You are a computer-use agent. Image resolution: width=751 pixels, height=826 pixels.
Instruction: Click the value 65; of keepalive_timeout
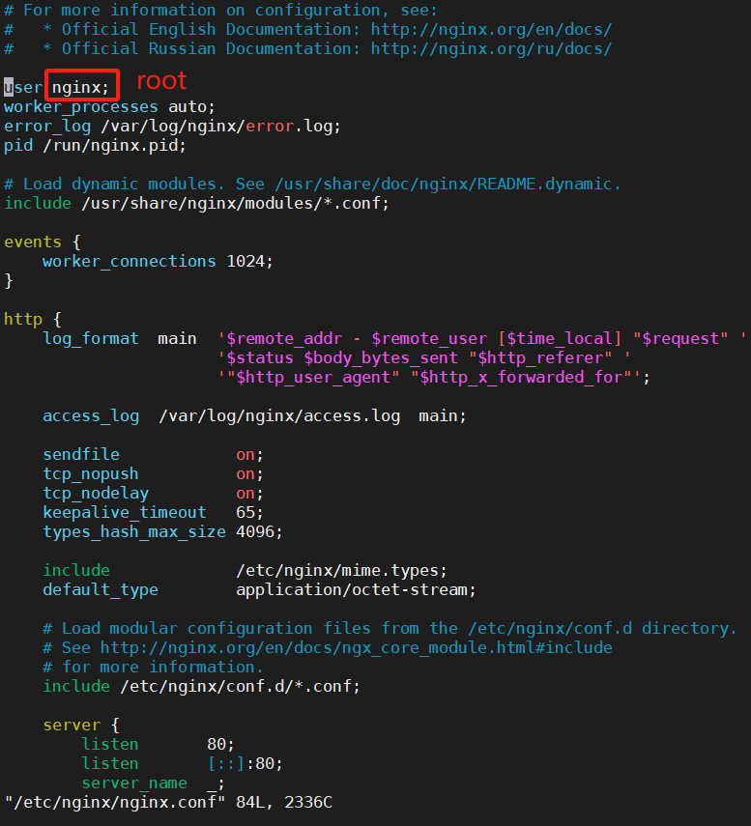[x=249, y=513]
